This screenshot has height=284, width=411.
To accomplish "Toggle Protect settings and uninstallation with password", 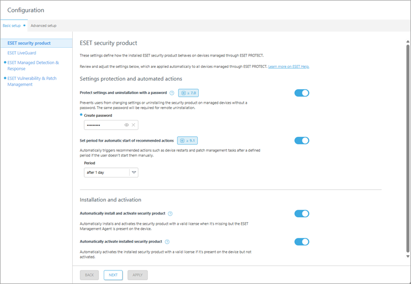I will (302, 93).
